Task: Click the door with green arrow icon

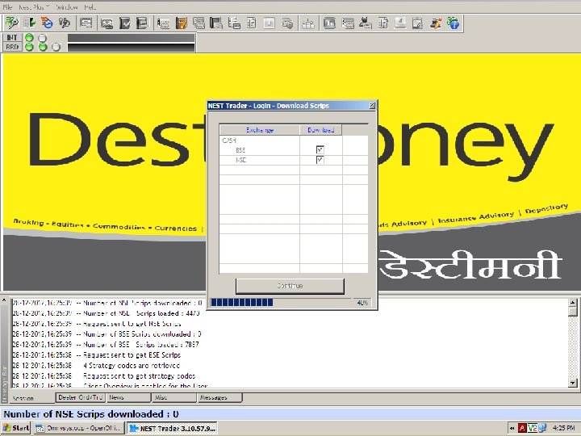Action: [x=29, y=23]
